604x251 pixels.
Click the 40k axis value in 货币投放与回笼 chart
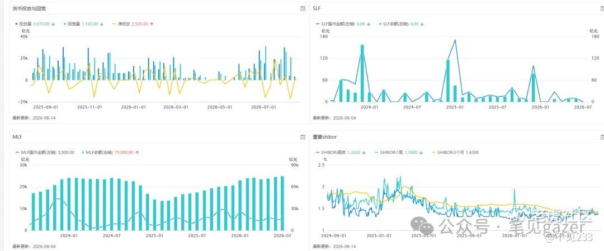tap(24, 36)
